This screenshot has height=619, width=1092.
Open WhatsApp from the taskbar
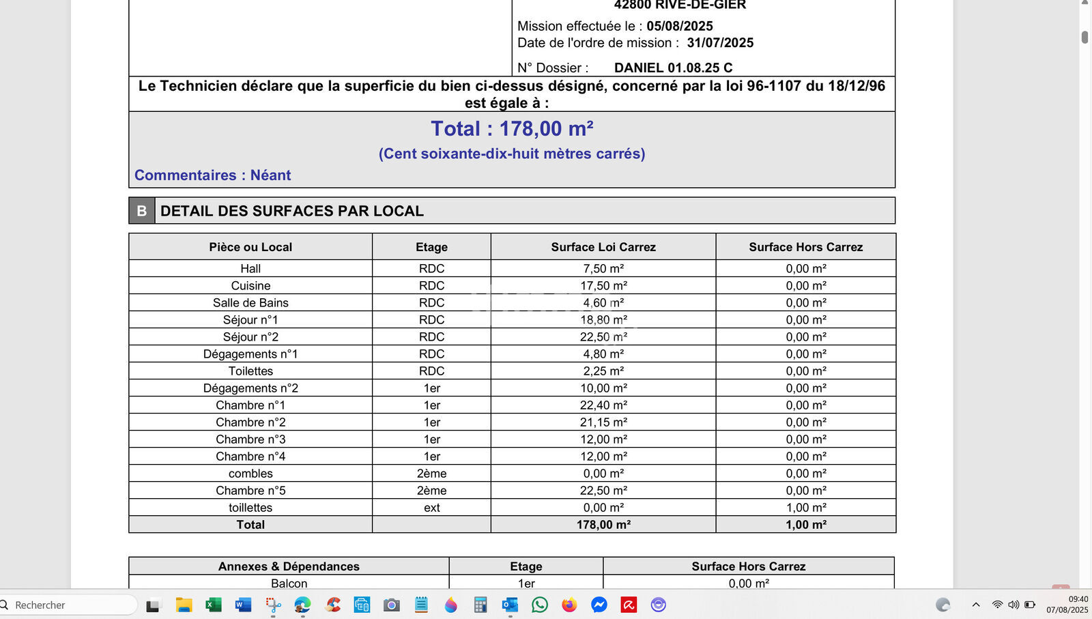(540, 605)
